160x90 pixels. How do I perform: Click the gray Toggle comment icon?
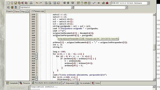[73, 3]
